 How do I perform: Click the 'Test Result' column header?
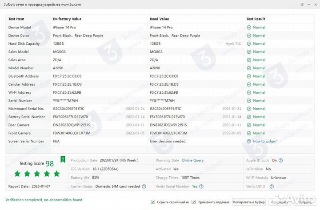tap(256, 19)
